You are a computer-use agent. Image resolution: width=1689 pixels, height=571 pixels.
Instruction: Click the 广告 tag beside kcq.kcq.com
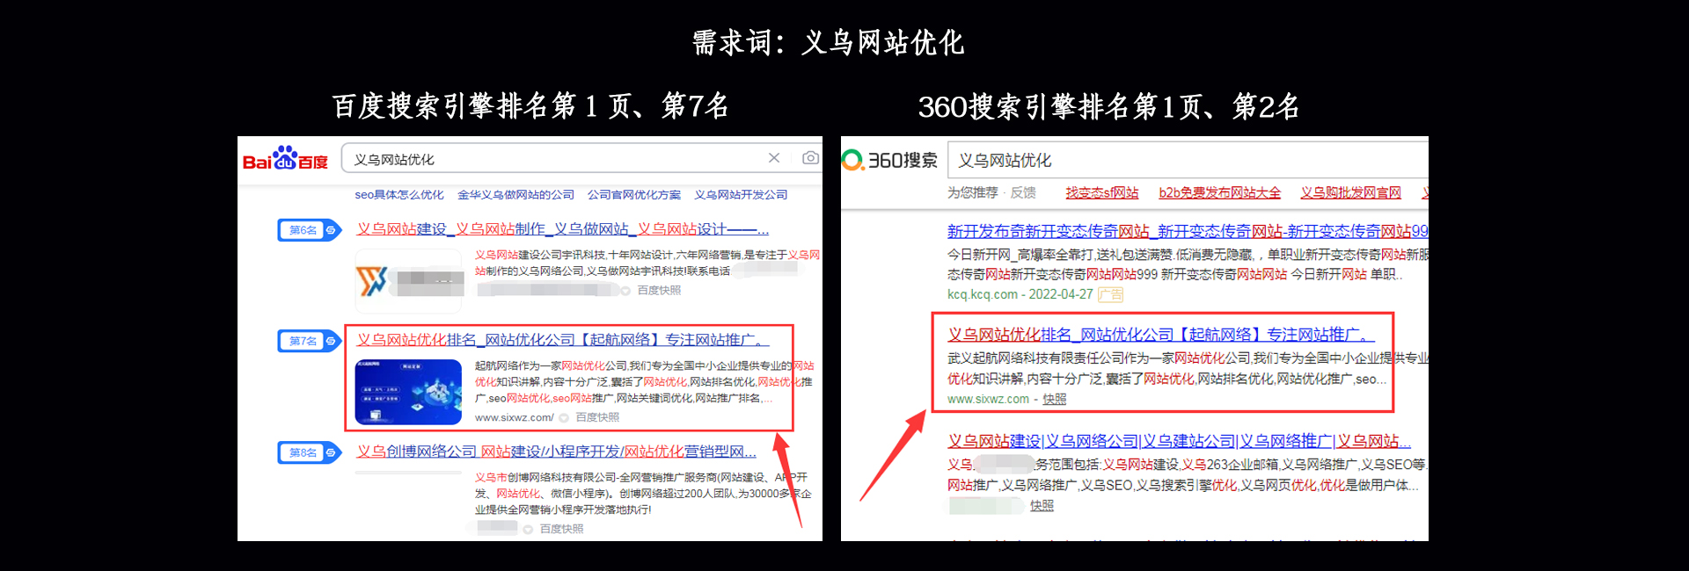[1111, 295]
